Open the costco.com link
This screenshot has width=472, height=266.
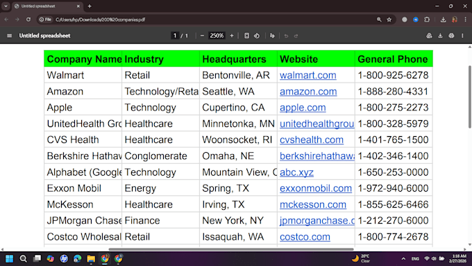[x=305, y=237]
